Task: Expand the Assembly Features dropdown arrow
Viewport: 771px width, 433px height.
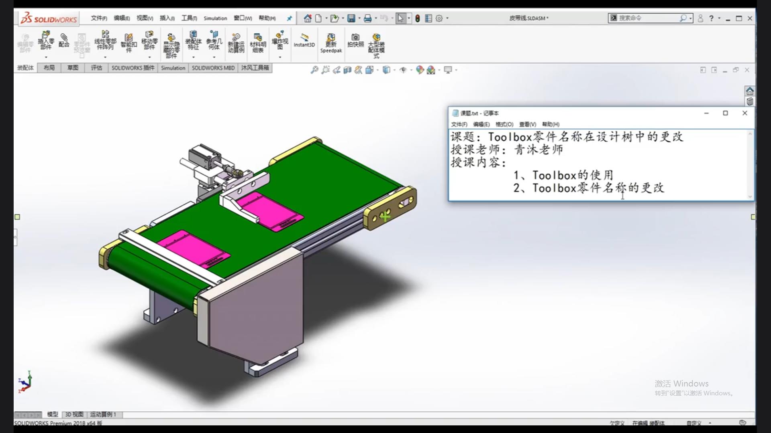Action: tap(193, 57)
